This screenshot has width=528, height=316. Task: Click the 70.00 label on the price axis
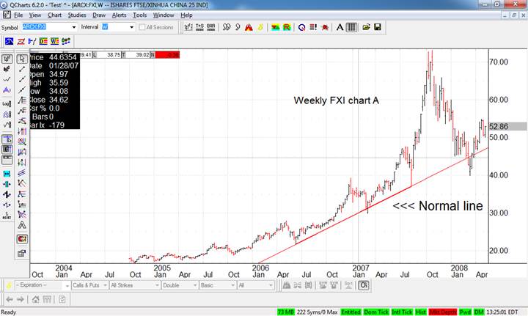coord(499,62)
